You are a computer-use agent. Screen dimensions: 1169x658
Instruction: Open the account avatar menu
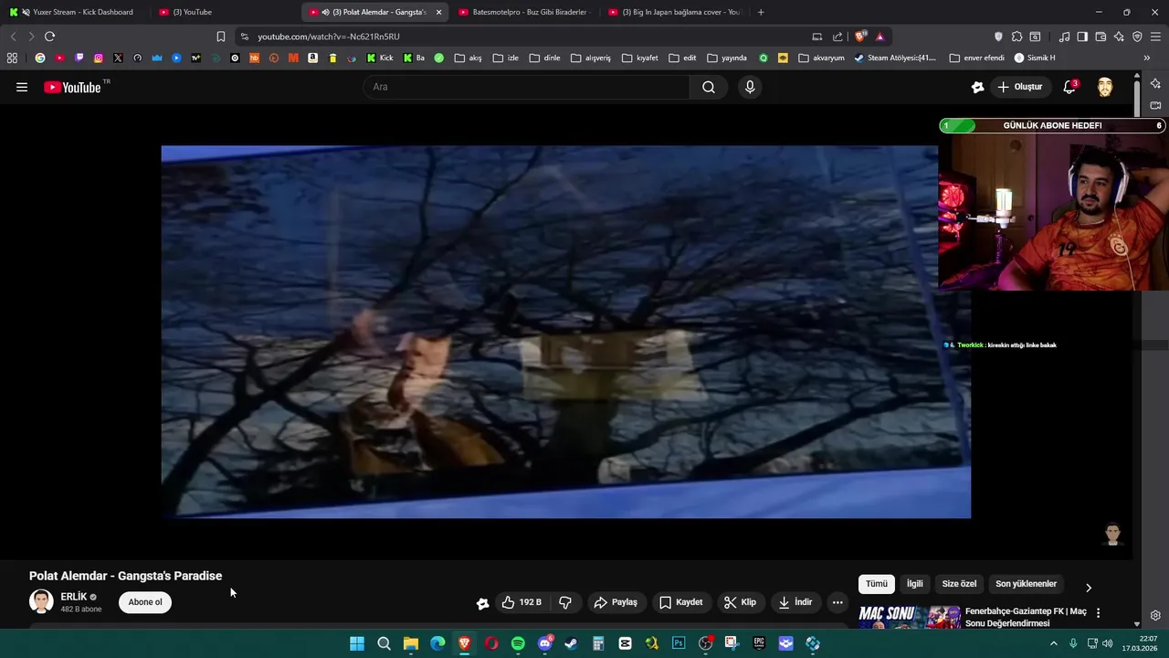(x=1105, y=87)
